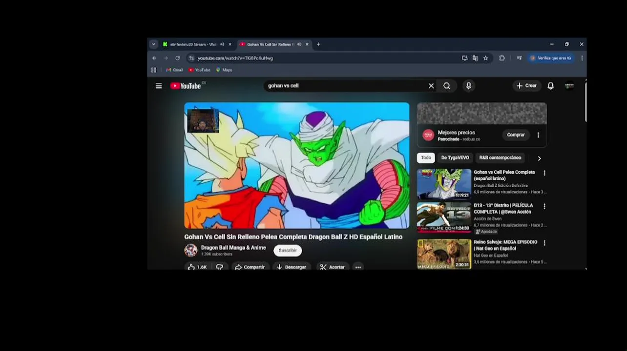
Task: Click the install app icon in the address bar
Action: click(465, 58)
